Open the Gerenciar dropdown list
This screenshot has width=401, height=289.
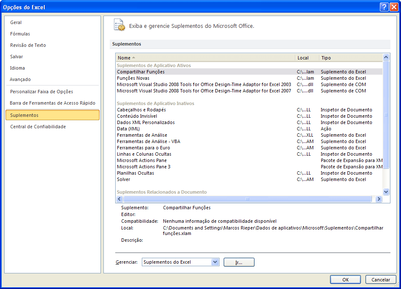click(215, 262)
